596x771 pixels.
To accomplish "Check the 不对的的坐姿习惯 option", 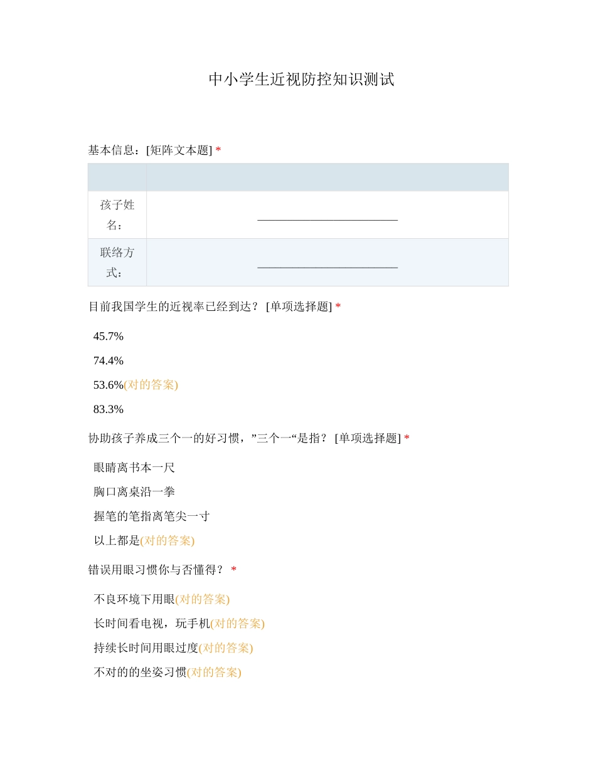I will click(x=141, y=672).
